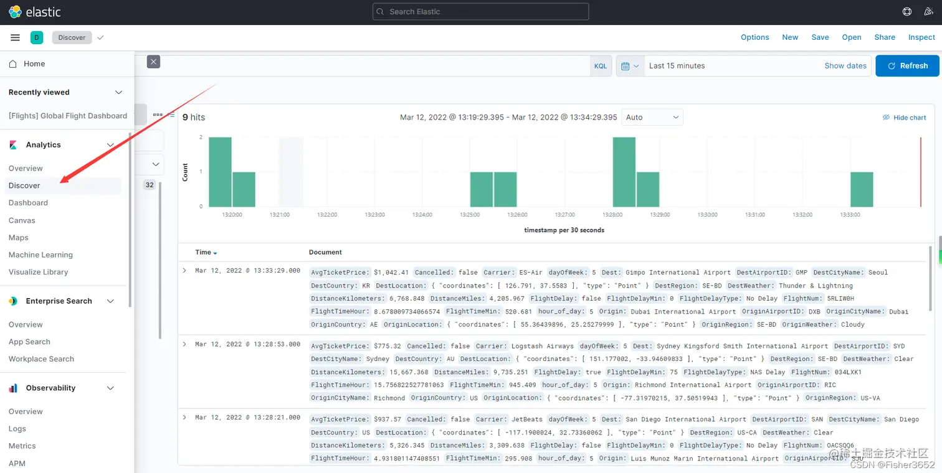The width and height of the screenshot is (942, 473).
Task: Click Open in the top menu
Action: point(852,37)
